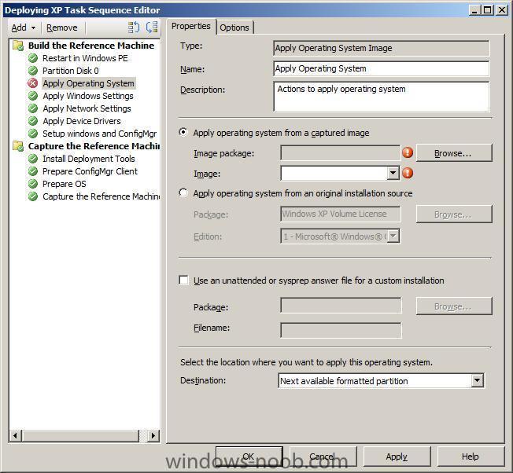The height and width of the screenshot is (473, 513).
Task: Click the folder icon of Build the Reference Machine
Action: click(x=18, y=46)
